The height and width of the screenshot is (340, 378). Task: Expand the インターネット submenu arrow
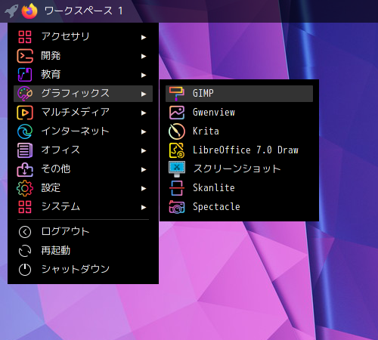tap(144, 131)
